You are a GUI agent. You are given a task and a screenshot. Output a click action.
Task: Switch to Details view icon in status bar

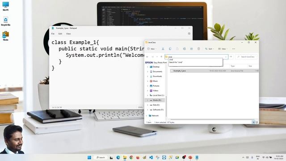[x=253, y=122]
